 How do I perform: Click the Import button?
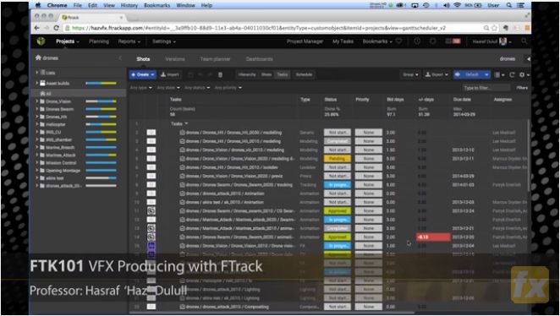point(170,74)
